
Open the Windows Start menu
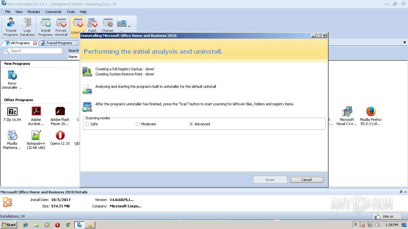coord(9,225)
